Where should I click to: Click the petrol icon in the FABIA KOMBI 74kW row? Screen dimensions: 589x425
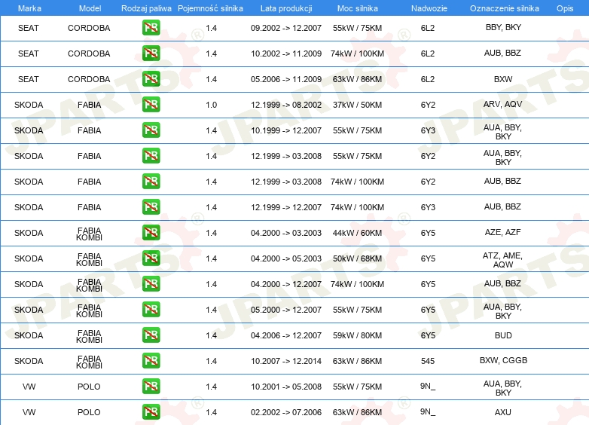(151, 284)
